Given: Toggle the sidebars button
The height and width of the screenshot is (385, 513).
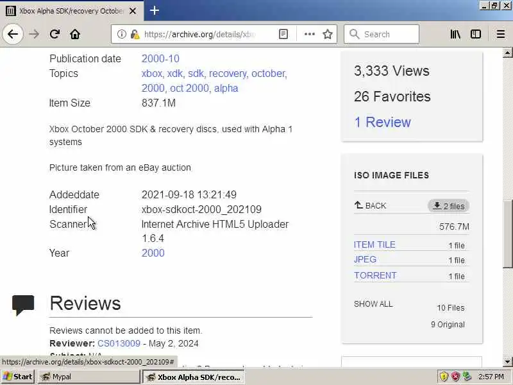Looking at the screenshot, I should coord(476,34).
